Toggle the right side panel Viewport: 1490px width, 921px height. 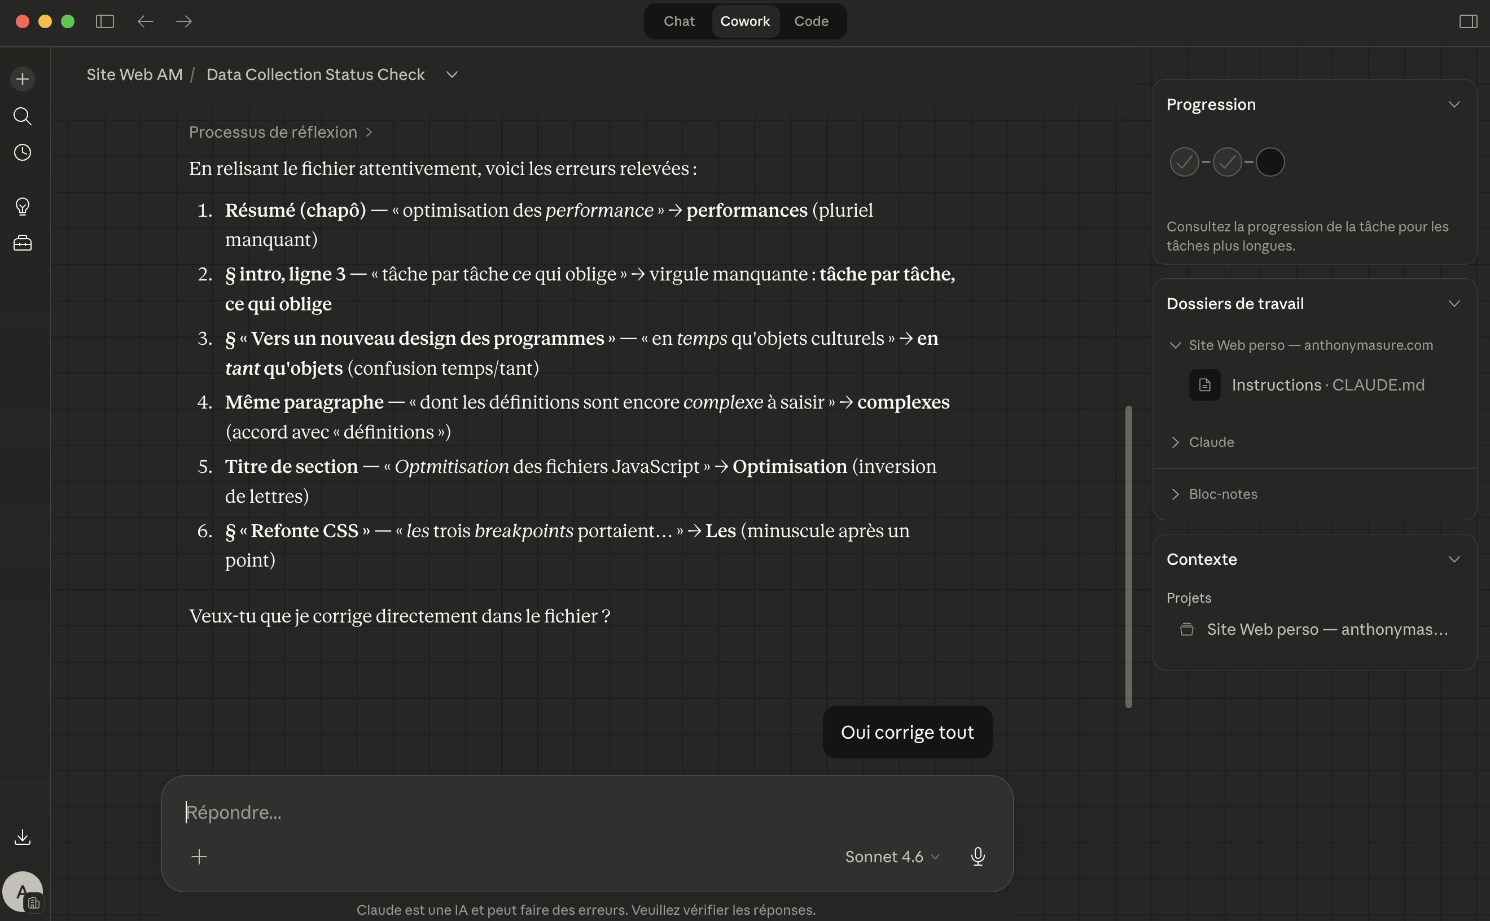tap(1468, 21)
